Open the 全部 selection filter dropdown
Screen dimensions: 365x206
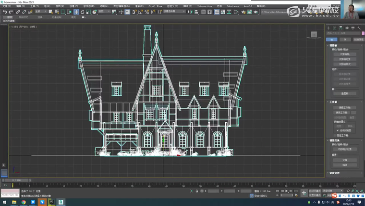(41, 12)
